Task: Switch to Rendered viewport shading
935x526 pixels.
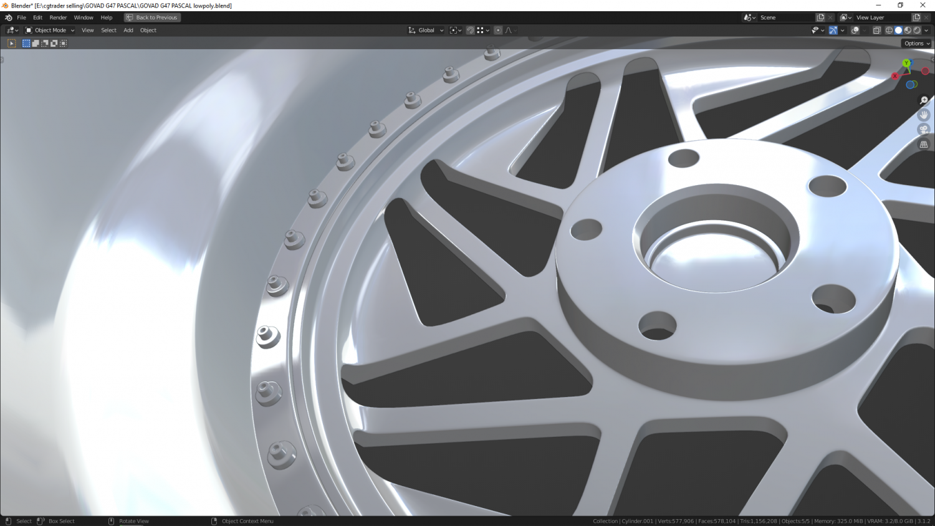Action: coord(917,30)
